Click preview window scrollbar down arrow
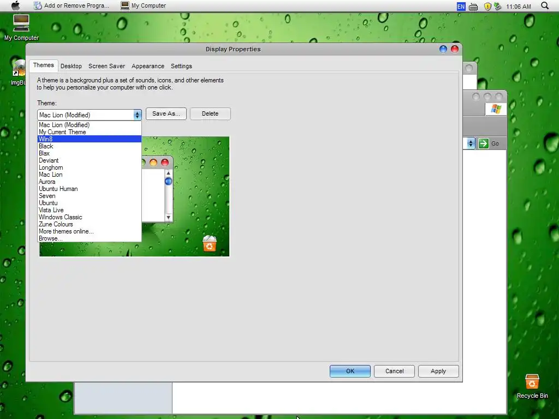Viewport: 559px width, 419px height. coord(168,217)
